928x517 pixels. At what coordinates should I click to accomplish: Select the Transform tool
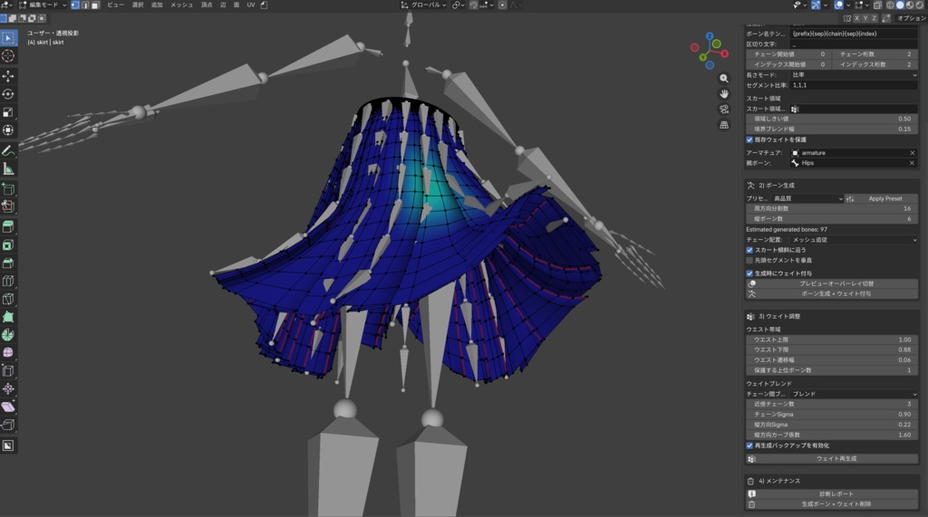(8, 129)
